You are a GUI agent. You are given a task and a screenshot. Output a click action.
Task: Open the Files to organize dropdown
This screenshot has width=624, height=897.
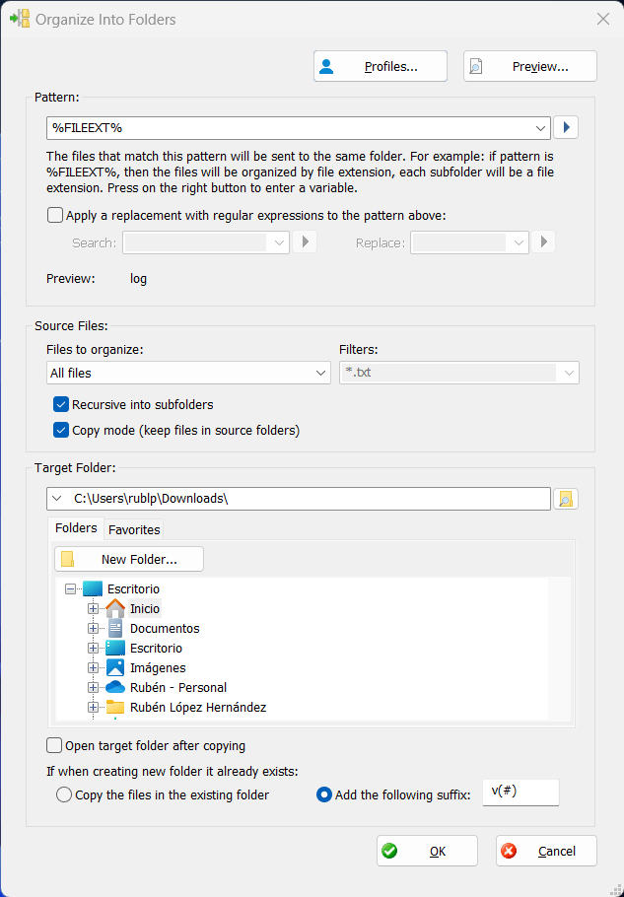tap(319, 374)
